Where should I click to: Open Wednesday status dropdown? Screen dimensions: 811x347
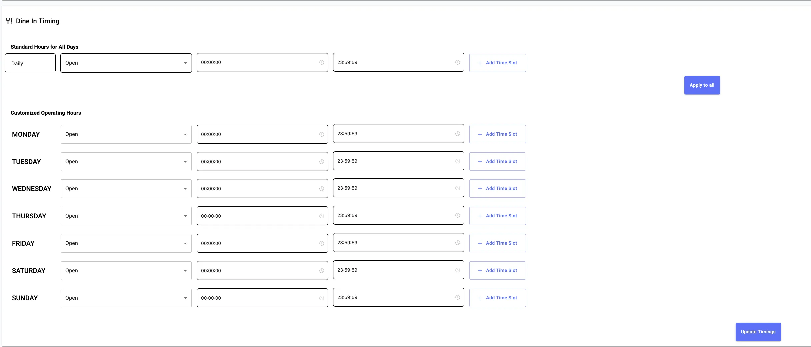coord(126,189)
